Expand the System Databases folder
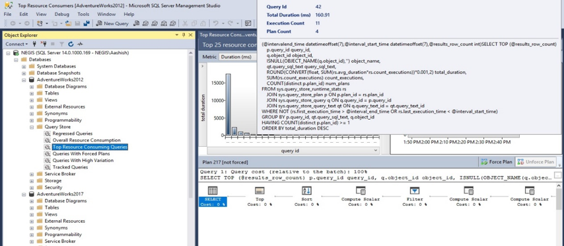 pos(24,66)
